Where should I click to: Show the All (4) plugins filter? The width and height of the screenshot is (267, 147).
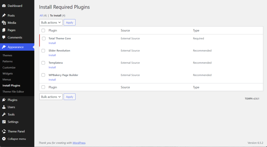pyautogui.click(x=43, y=15)
